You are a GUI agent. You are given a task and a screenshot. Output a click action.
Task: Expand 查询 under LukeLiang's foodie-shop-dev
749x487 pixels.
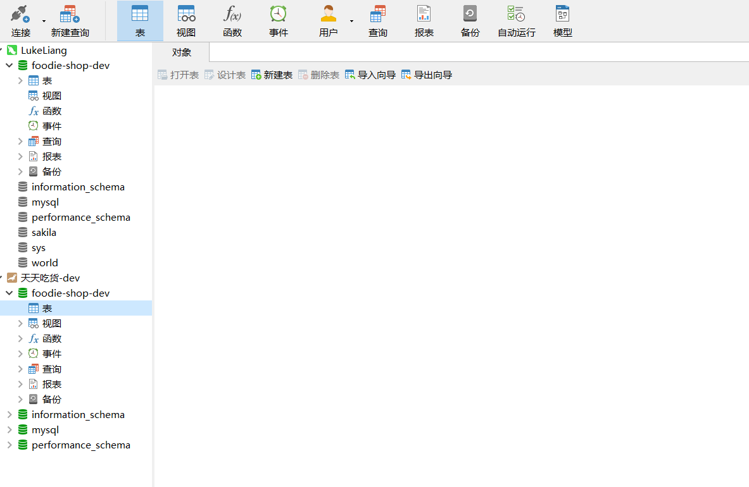click(20, 141)
